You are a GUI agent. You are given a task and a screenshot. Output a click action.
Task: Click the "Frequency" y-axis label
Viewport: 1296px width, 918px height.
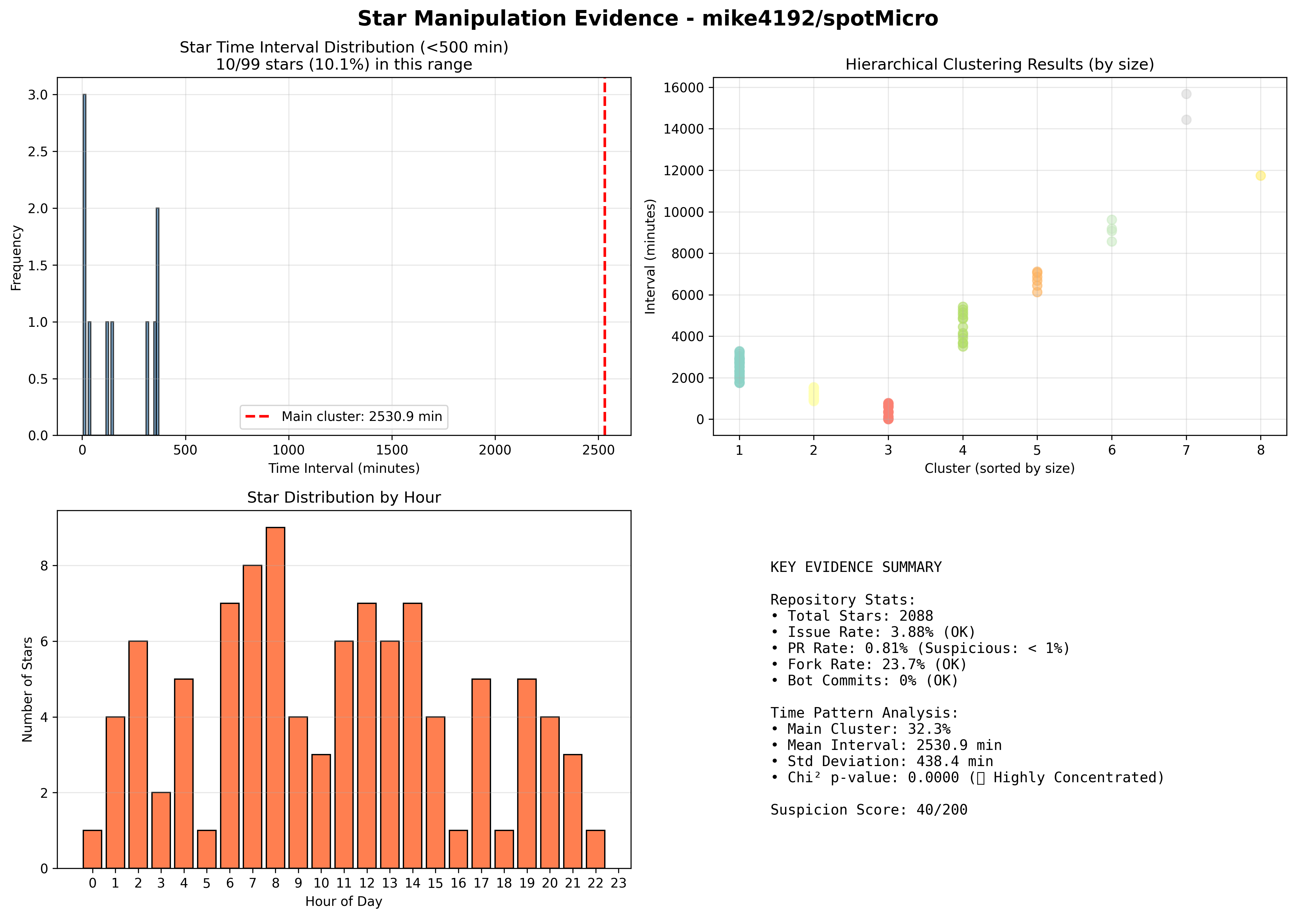[16, 258]
